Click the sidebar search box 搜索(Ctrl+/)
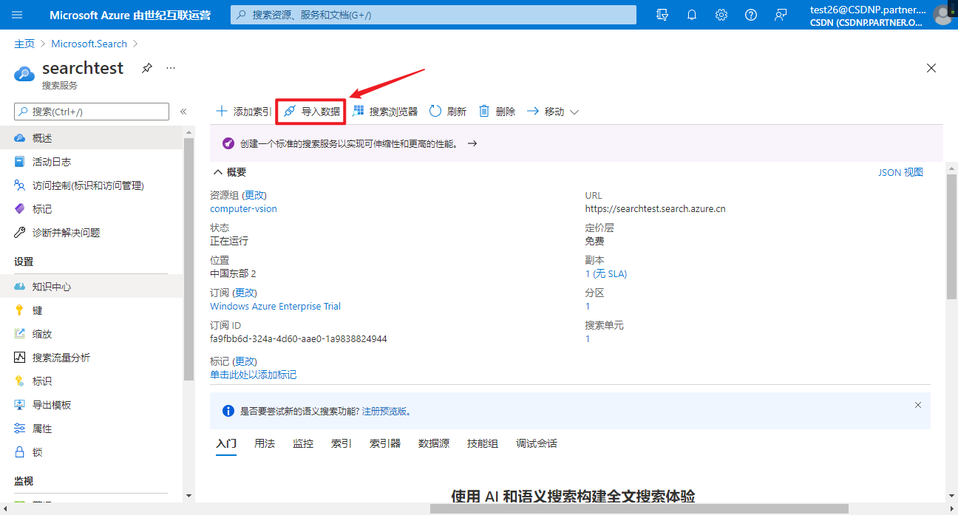This screenshot has width=958, height=515. [x=92, y=112]
